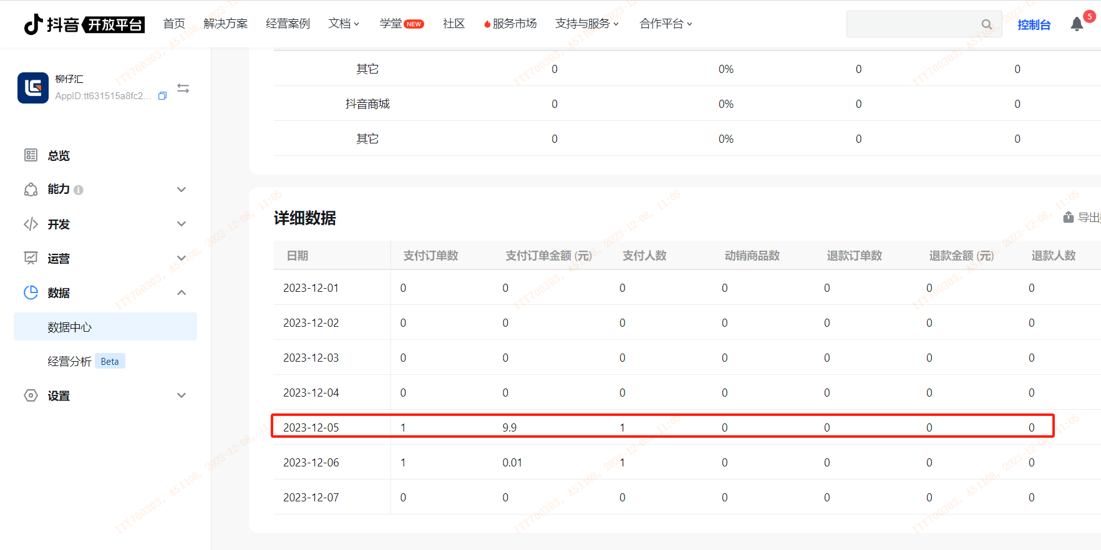This screenshot has height=550, width=1101.
Task: Click the info icon beside 能力
Action: [79, 190]
